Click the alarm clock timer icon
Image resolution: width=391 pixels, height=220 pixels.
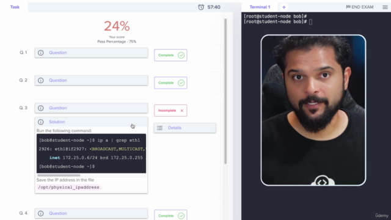point(201,7)
